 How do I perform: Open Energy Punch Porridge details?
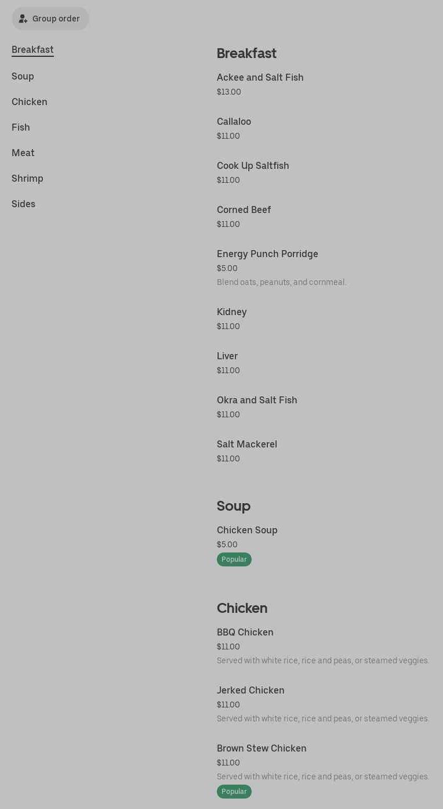tap(267, 254)
